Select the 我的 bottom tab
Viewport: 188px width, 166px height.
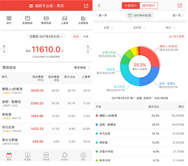83,156
